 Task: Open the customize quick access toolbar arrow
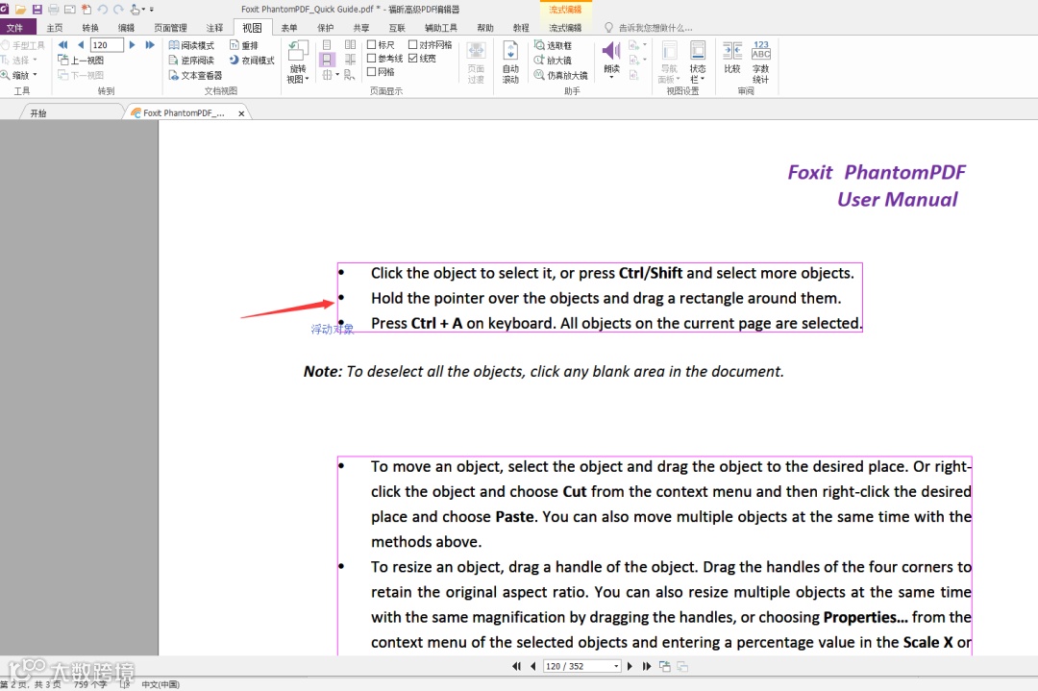pos(152,10)
